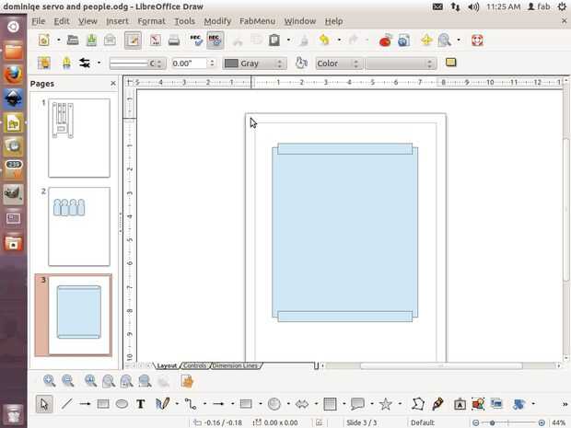Switch to the Dimension Lines tab
This screenshot has height=428, width=571.
(236, 366)
